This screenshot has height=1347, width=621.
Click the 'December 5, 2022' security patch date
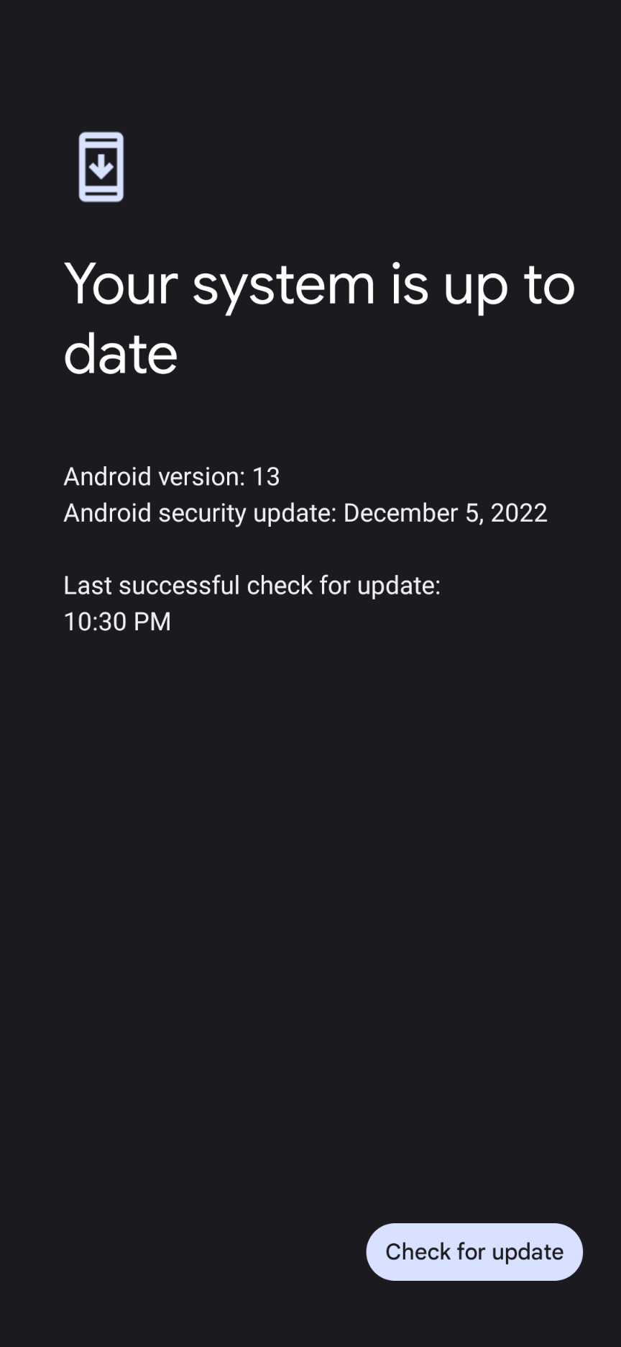(x=446, y=513)
